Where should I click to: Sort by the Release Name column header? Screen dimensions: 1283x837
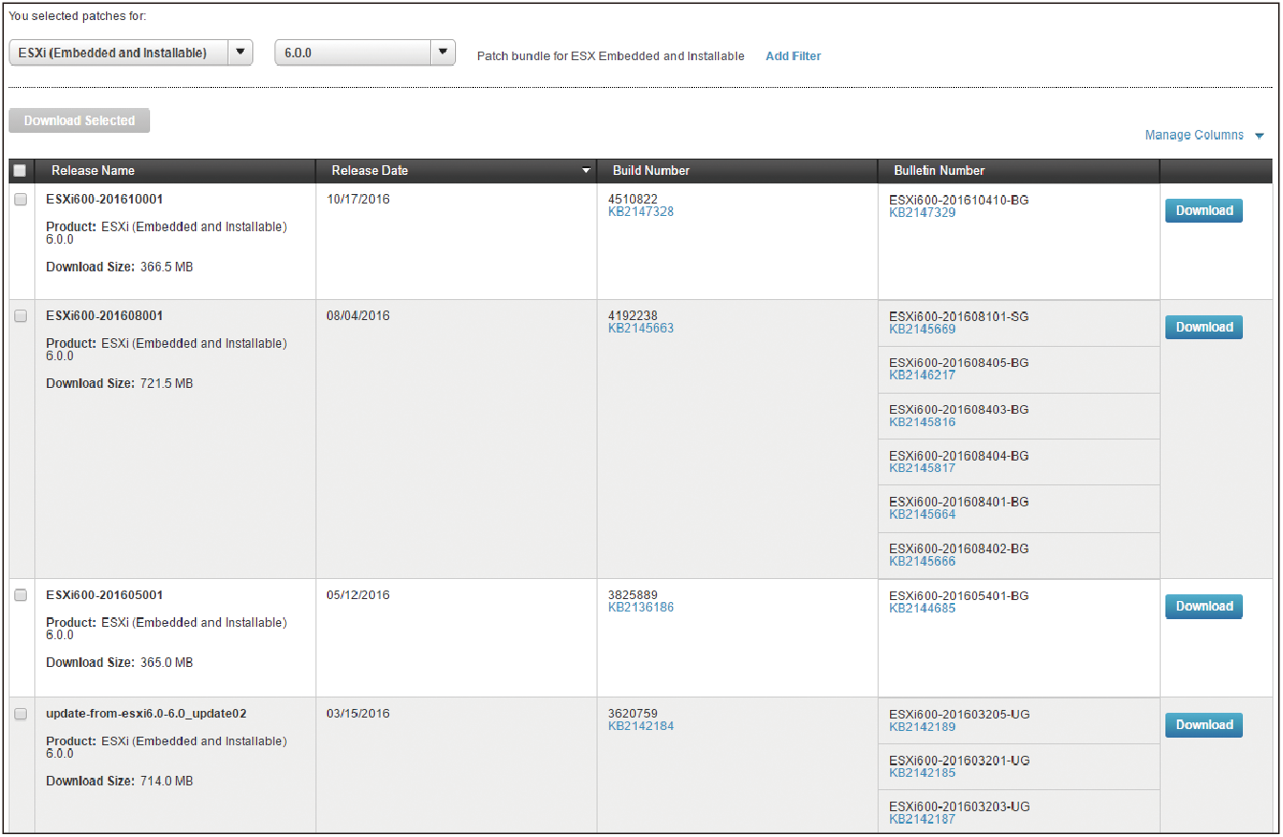point(93,171)
